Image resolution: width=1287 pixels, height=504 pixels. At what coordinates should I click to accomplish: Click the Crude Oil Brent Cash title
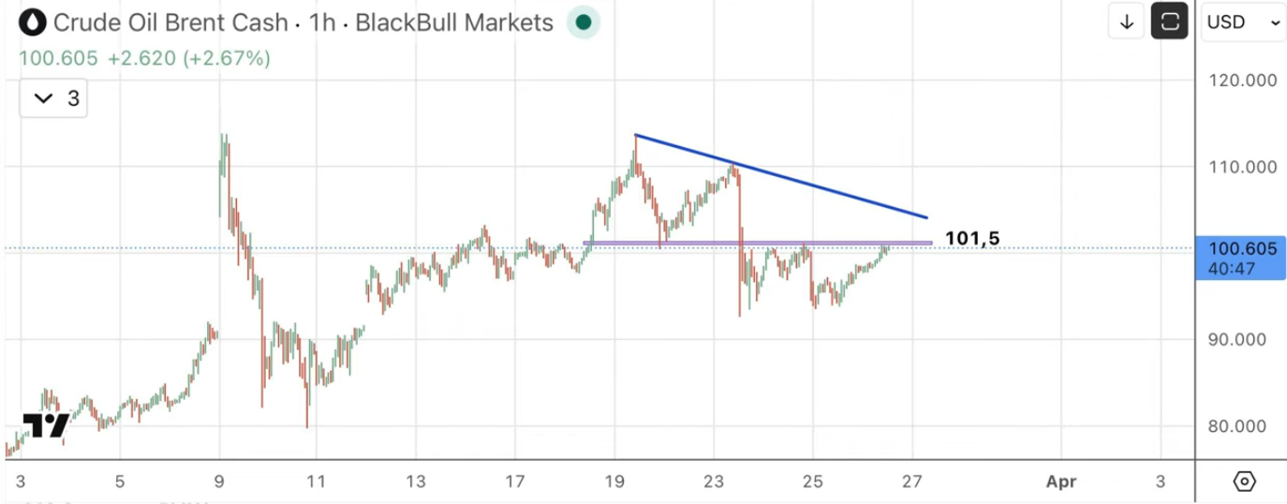point(170,22)
